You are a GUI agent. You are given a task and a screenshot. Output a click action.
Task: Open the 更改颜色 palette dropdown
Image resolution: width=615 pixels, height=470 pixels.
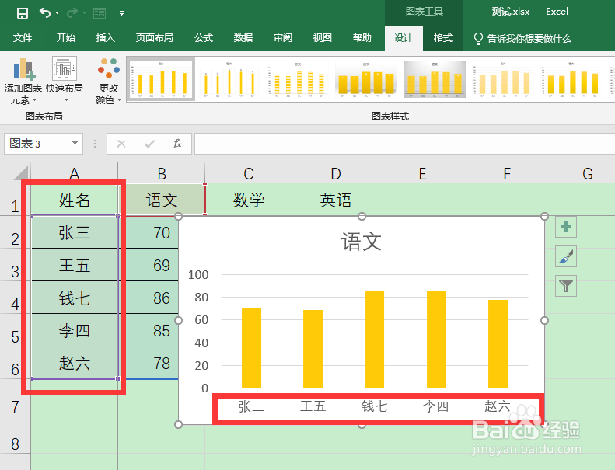tap(108, 81)
